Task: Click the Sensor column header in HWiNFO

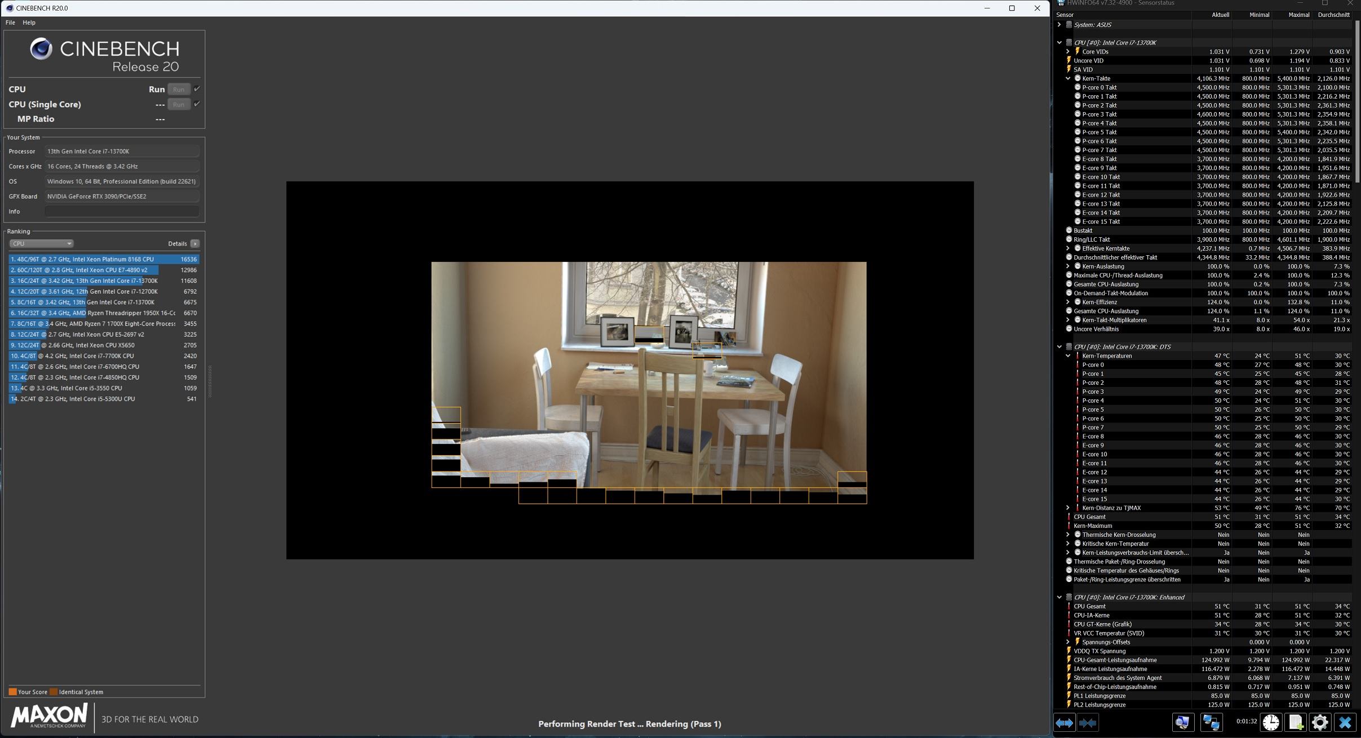Action: pyautogui.click(x=1123, y=15)
